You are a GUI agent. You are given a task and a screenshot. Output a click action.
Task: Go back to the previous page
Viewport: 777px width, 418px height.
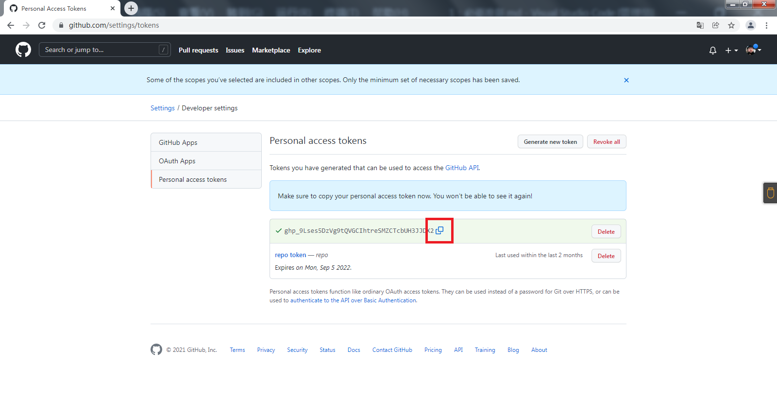[x=11, y=25]
